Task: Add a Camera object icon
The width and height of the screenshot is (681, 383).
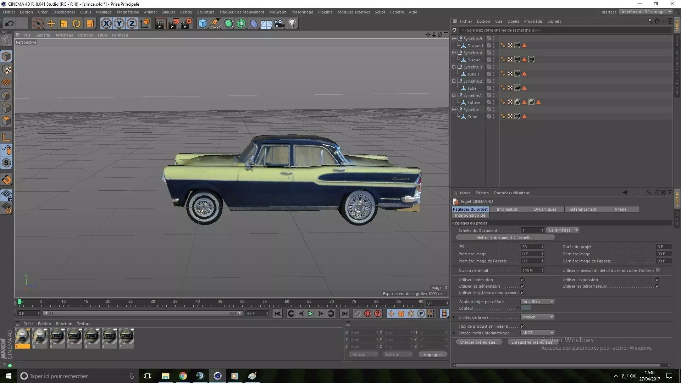Action: (x=279, y=24)
